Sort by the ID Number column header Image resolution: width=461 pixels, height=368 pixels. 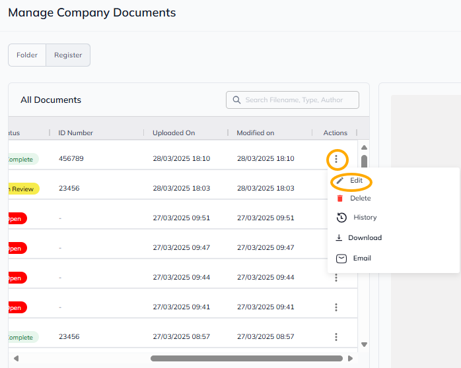click(x=75, y=133)
